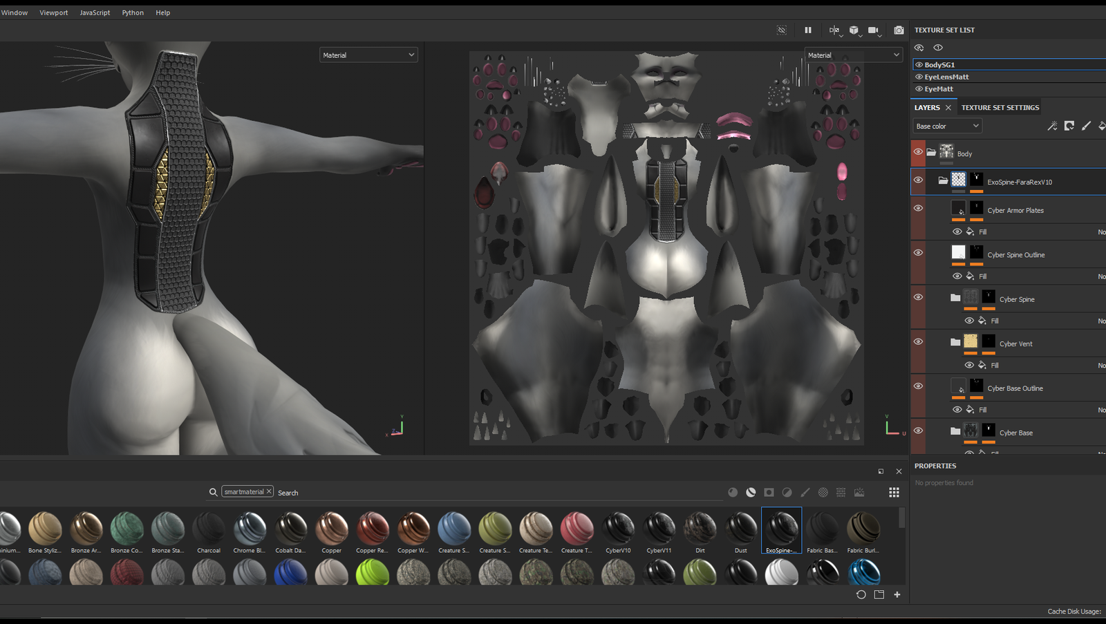1106x624 pixels.
Task: Open the Base color channel dropdown
Action: [x=946, y=126]
